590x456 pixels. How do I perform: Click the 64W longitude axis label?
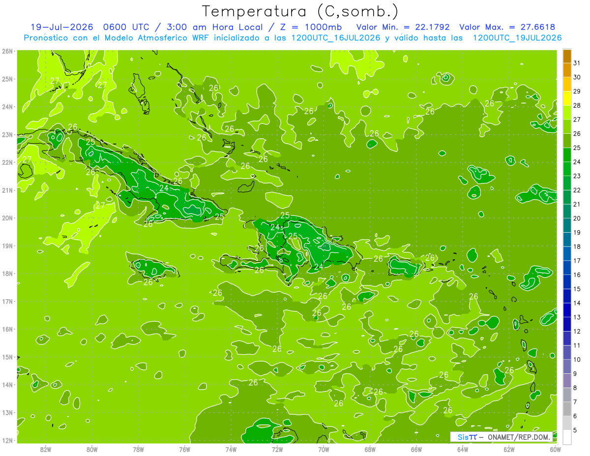tap(463, 449)
